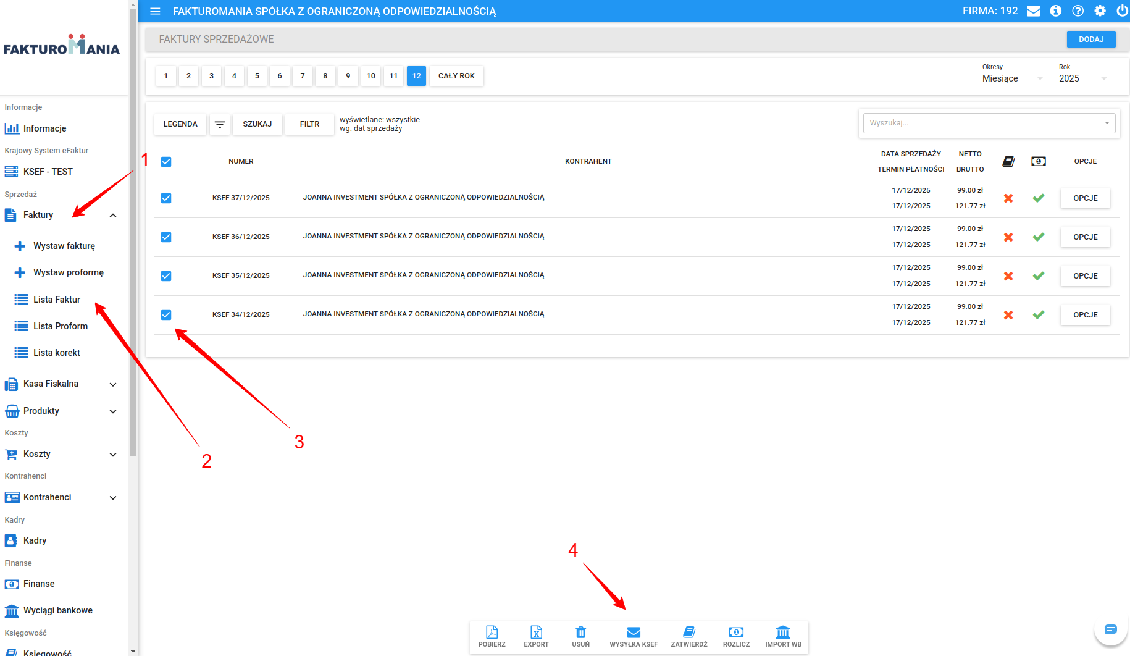Uncheck invoice KSEF 36/12/2025

tap(166, 237)
